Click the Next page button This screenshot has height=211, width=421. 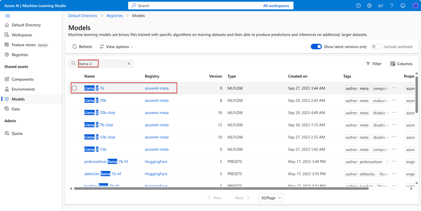tap(242, 198)
